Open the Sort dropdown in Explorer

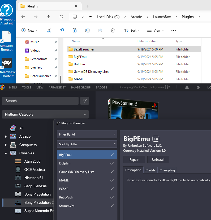coord(132,30)
